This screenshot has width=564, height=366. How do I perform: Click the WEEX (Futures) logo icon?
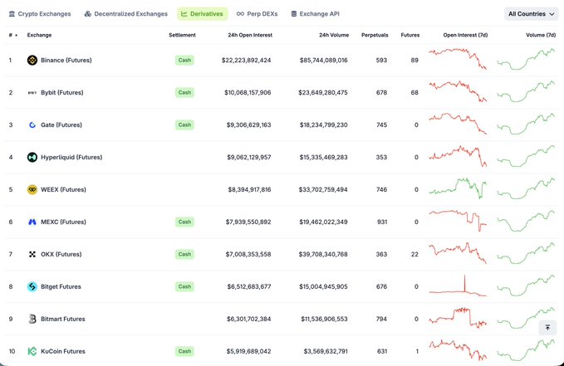[x=32, y=189]
